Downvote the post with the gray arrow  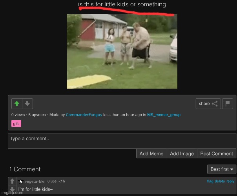27,104
